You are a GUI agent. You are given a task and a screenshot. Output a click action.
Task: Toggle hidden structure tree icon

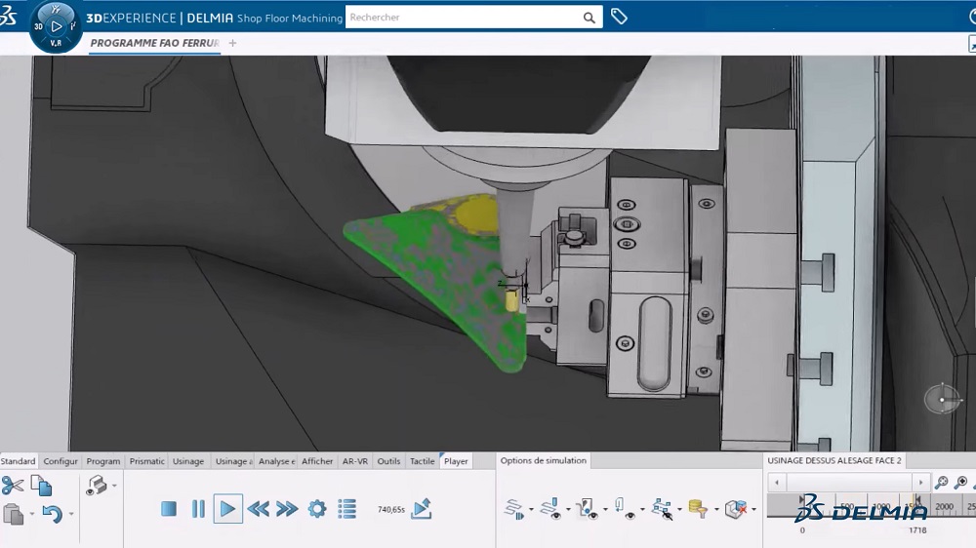[663, 509]
